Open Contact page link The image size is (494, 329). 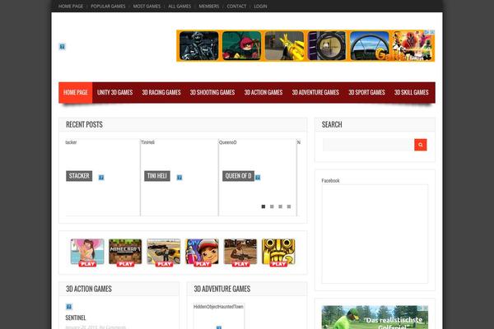(236, 6)
